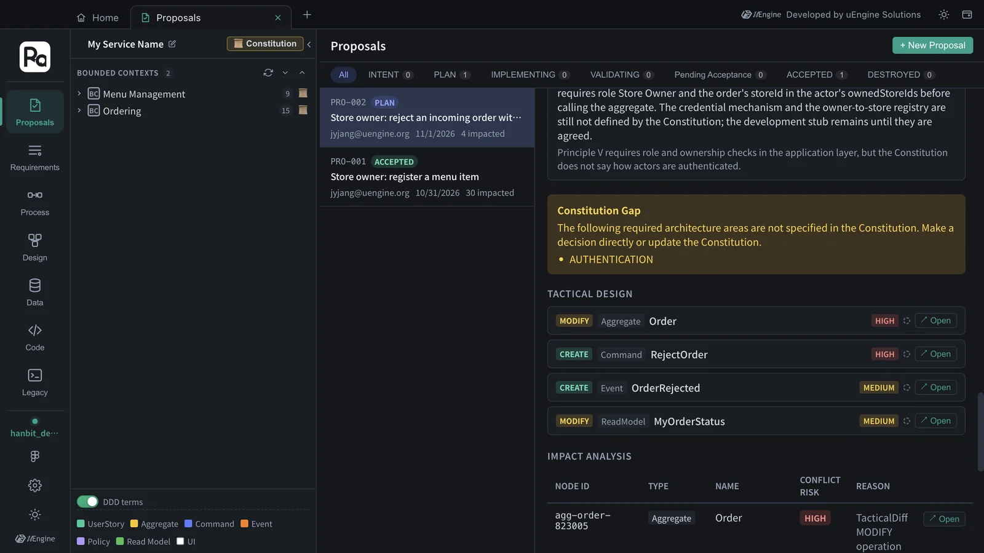Open the Proposals sidebar section

tap(35, 112)
